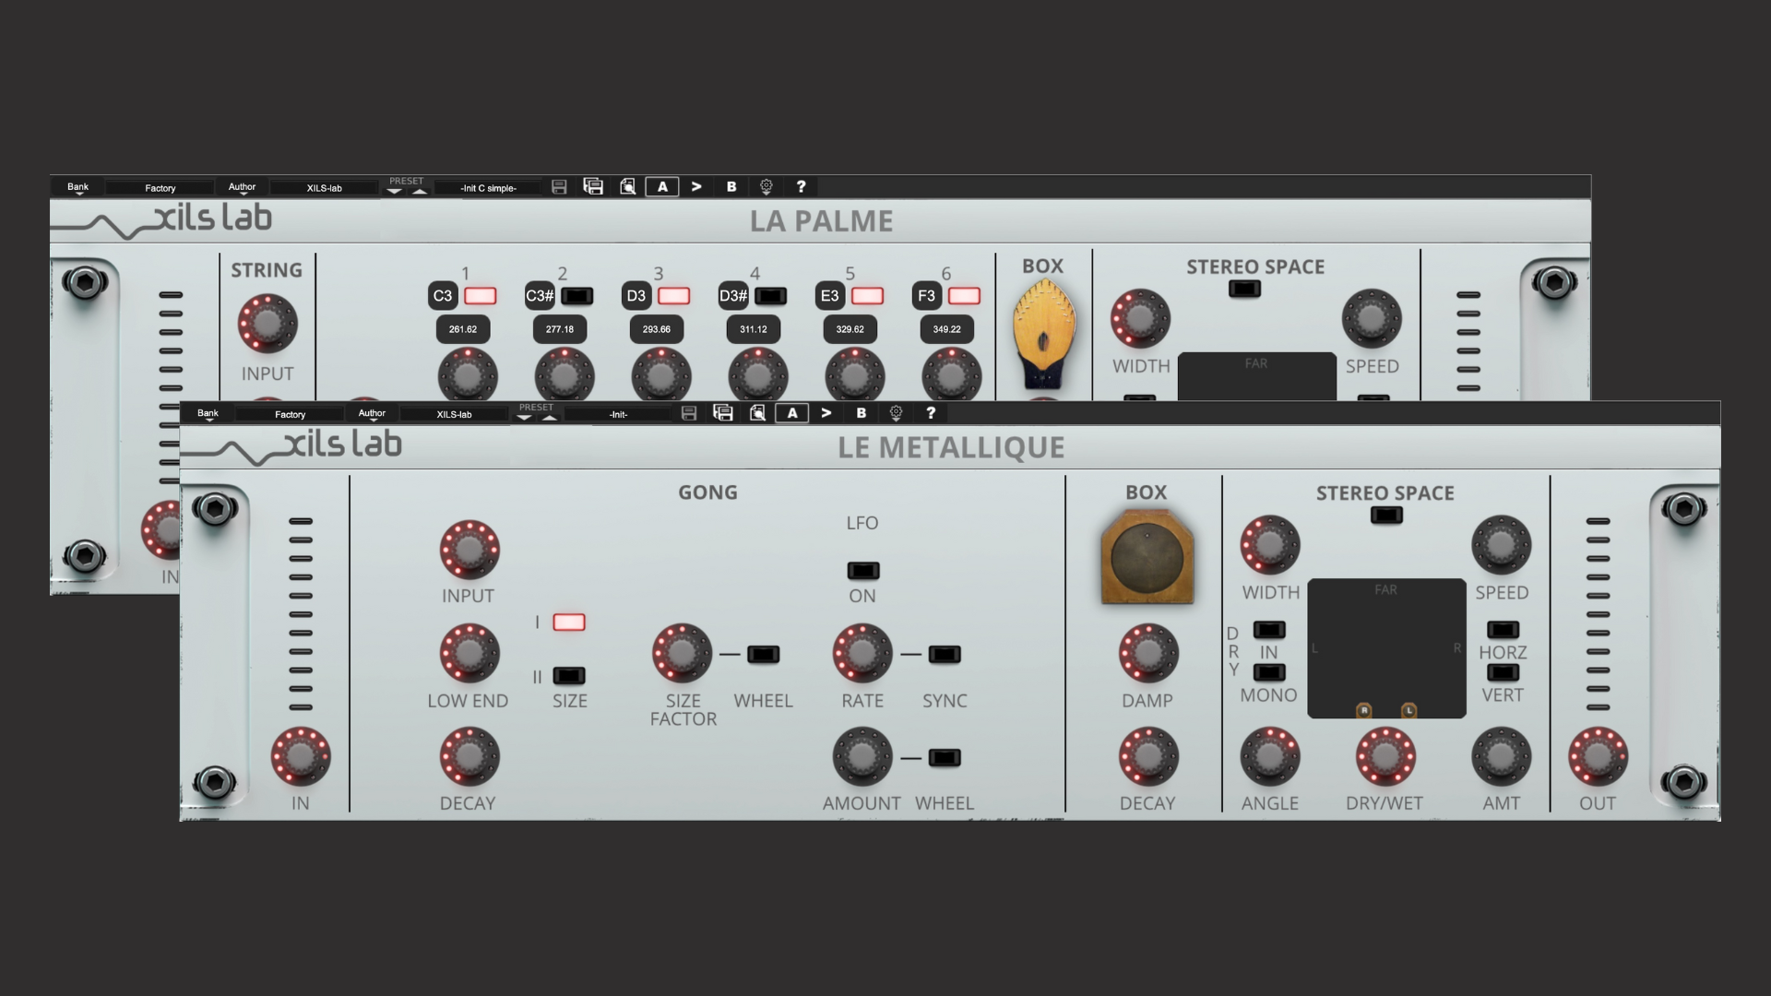Toggle string 2 C3# on switch
The image size is (1771, 996).
click(x=577, y=296)
